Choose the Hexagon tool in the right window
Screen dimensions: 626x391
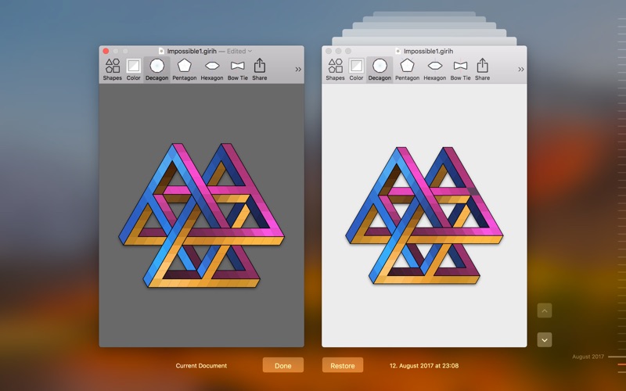click(434, 69)
